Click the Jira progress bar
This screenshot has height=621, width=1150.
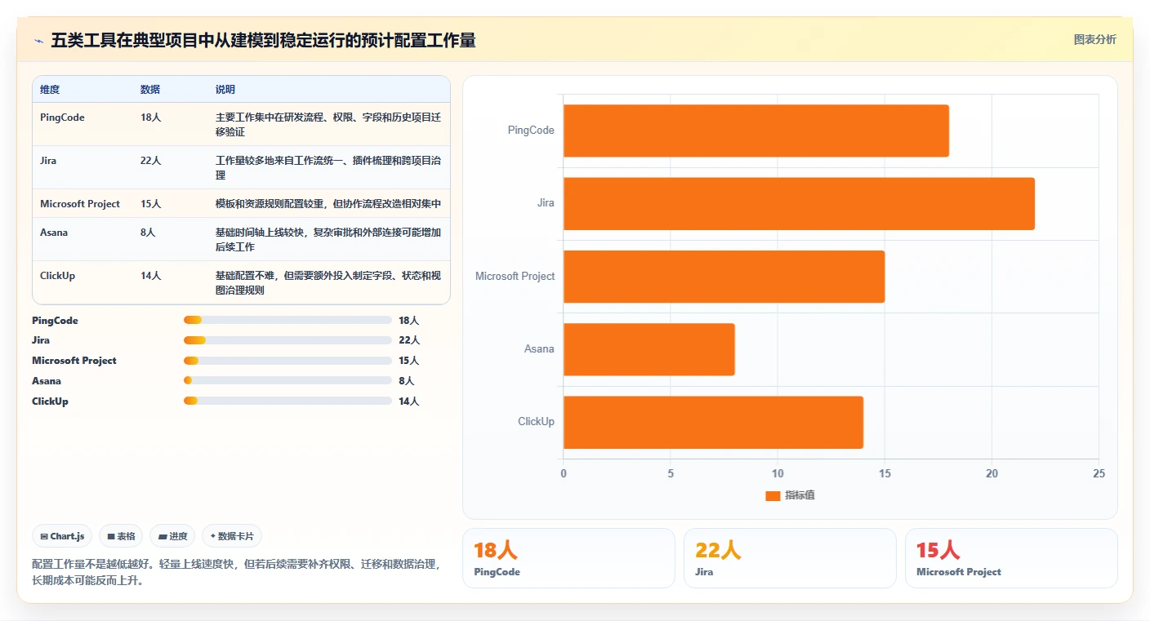[x=288, y=340]
